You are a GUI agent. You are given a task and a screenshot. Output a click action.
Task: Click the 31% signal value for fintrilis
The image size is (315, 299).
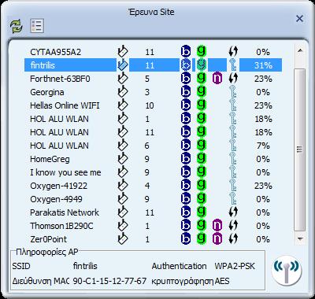click(263, 65)
